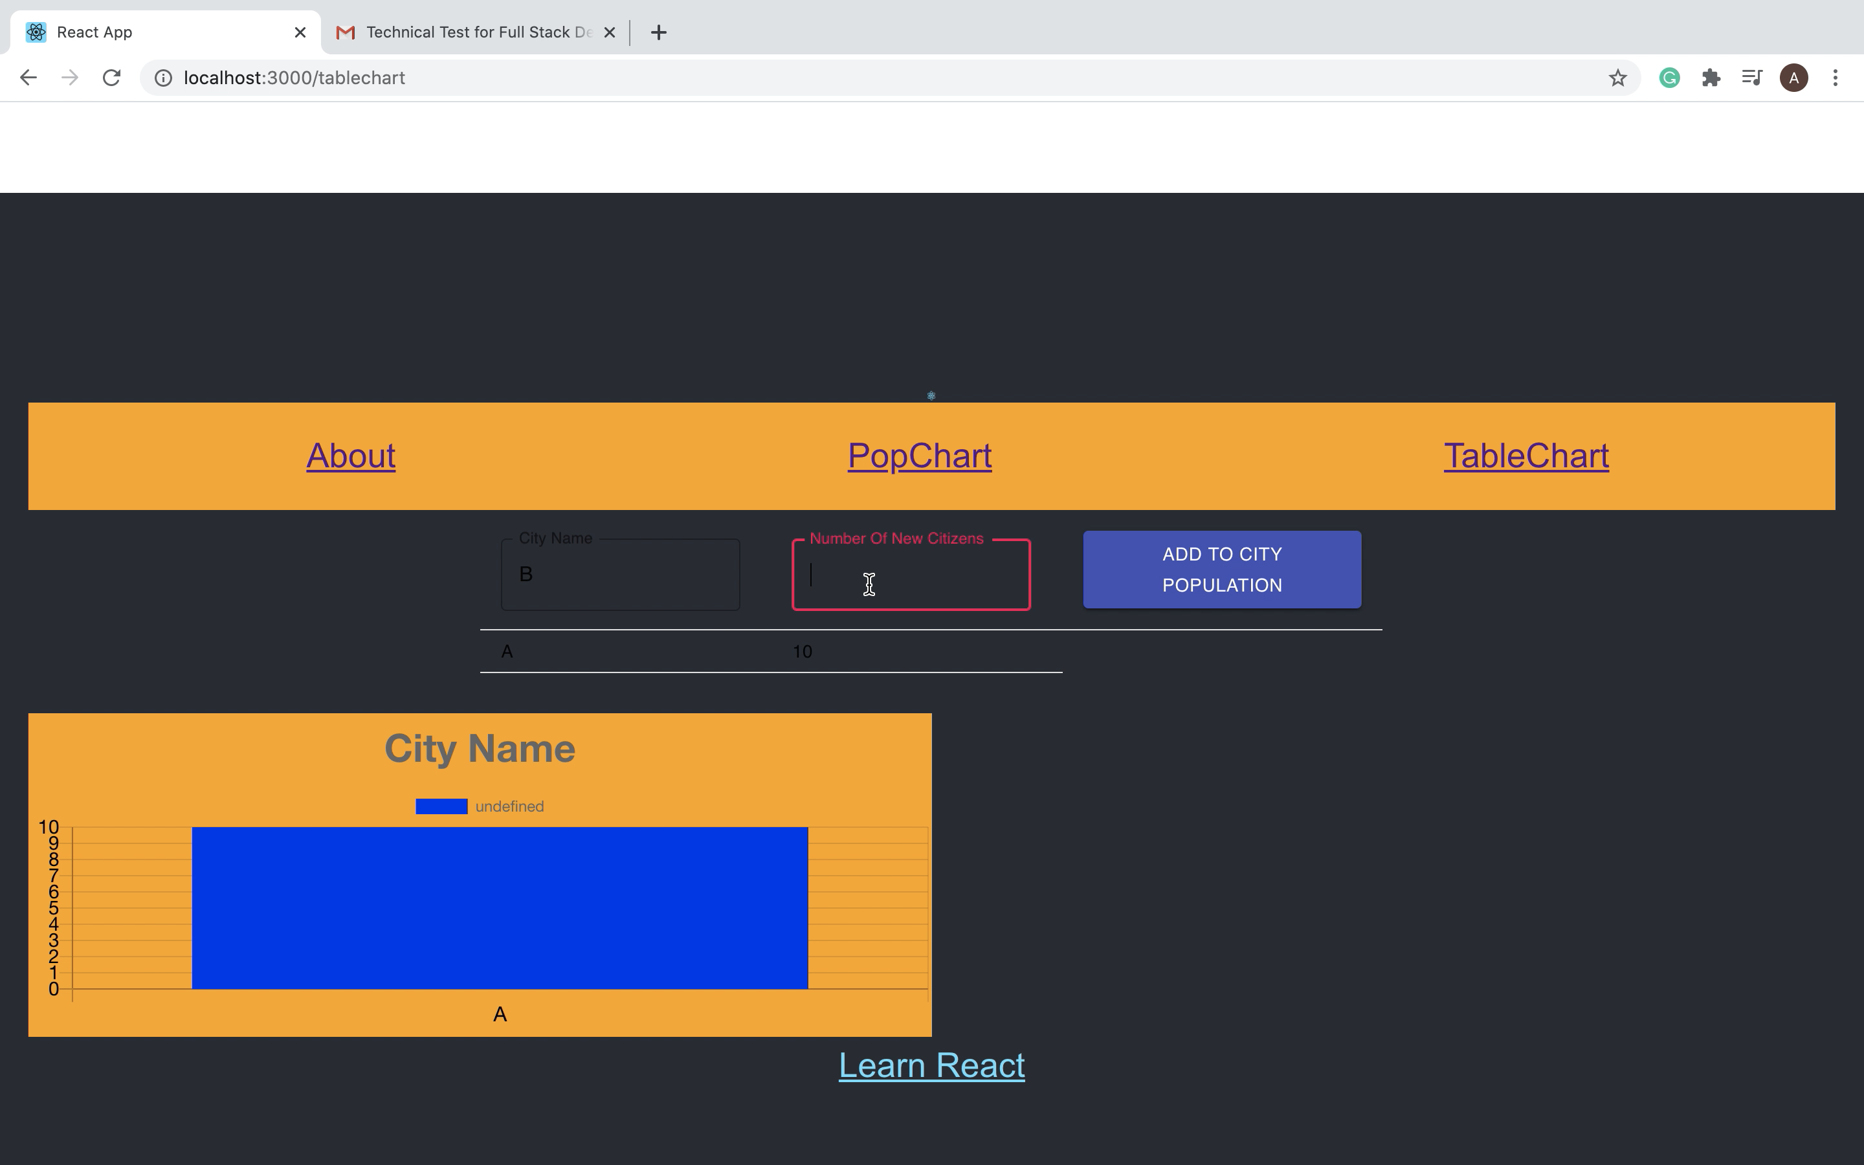Bookmark this page with the star icon
Image resolution: width=1864 pixels, height=1165 pixels.
coord(1616,77)
